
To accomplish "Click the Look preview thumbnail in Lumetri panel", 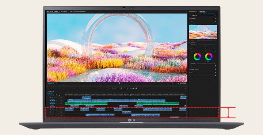I will [x=203, y=32].
